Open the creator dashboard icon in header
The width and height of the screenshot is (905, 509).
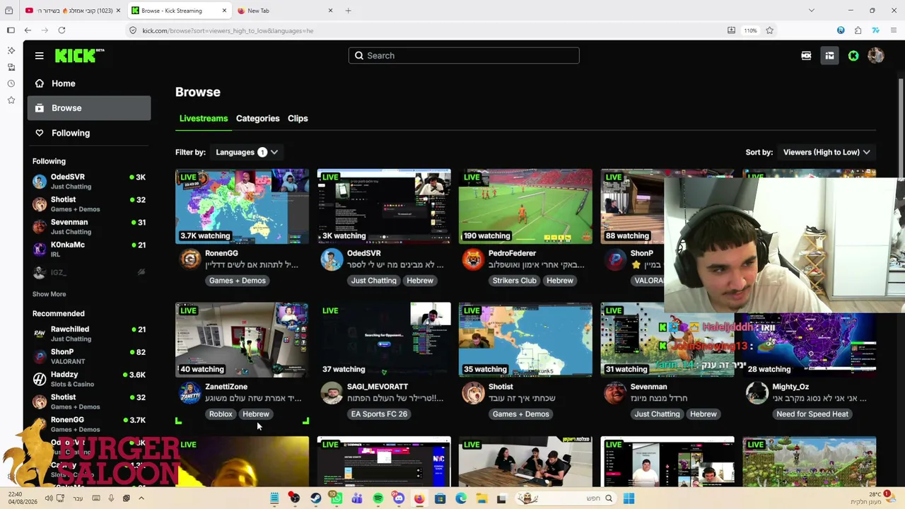click(x=829, y=56)
